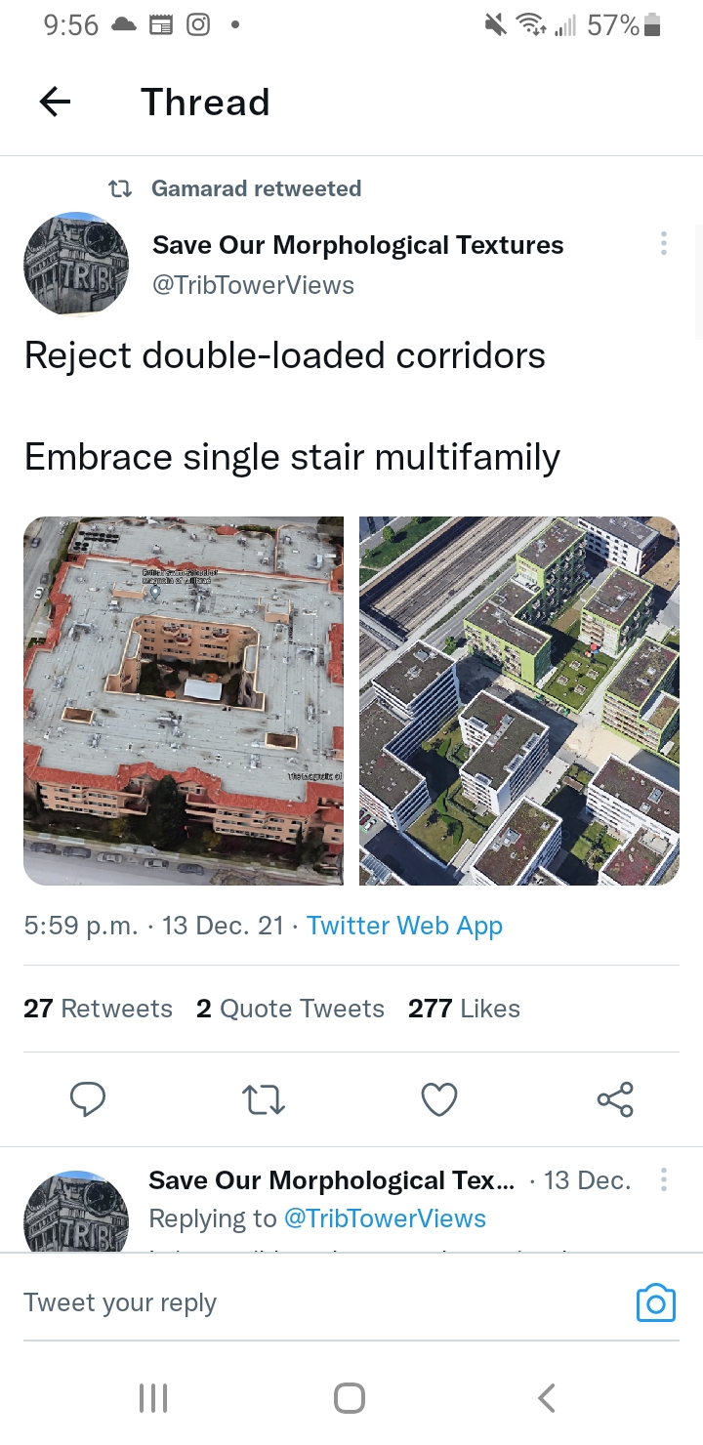Open the left courtyard building photo

184,701
